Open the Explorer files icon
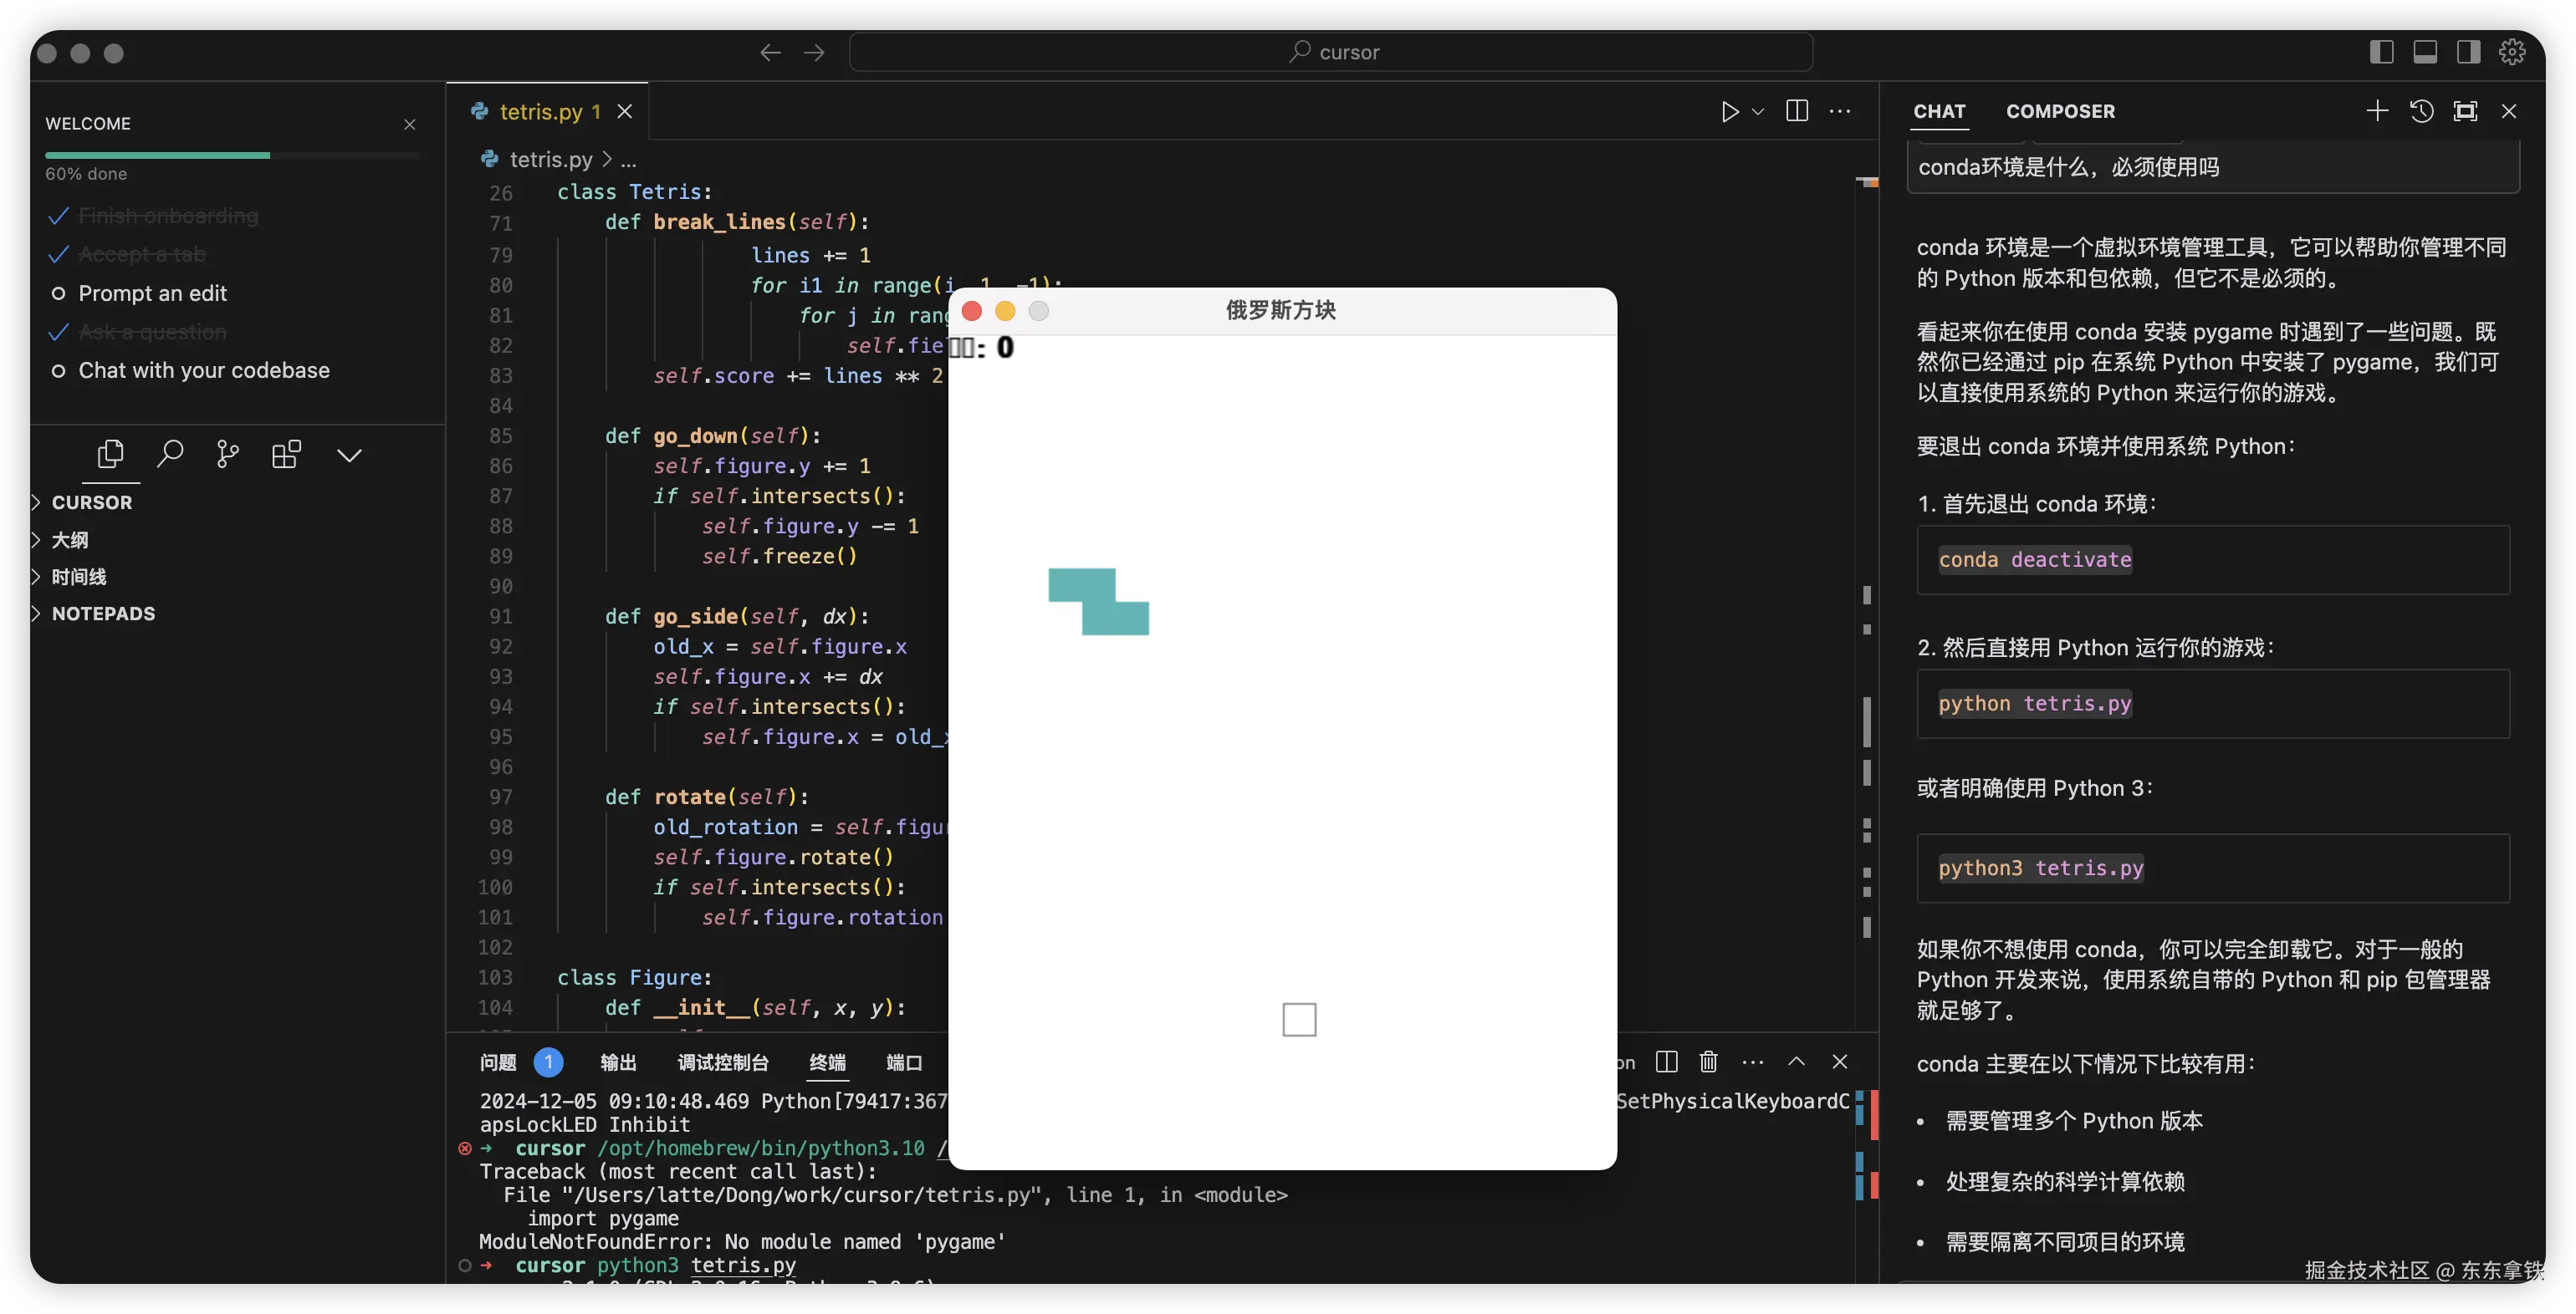The width and height of the screenshot is (2576, 1314). [110, 455]
